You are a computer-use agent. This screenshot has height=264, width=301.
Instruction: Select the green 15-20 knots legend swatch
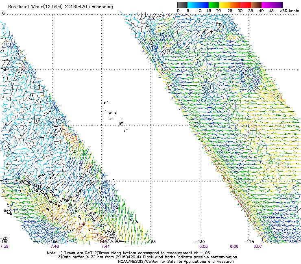214,5
